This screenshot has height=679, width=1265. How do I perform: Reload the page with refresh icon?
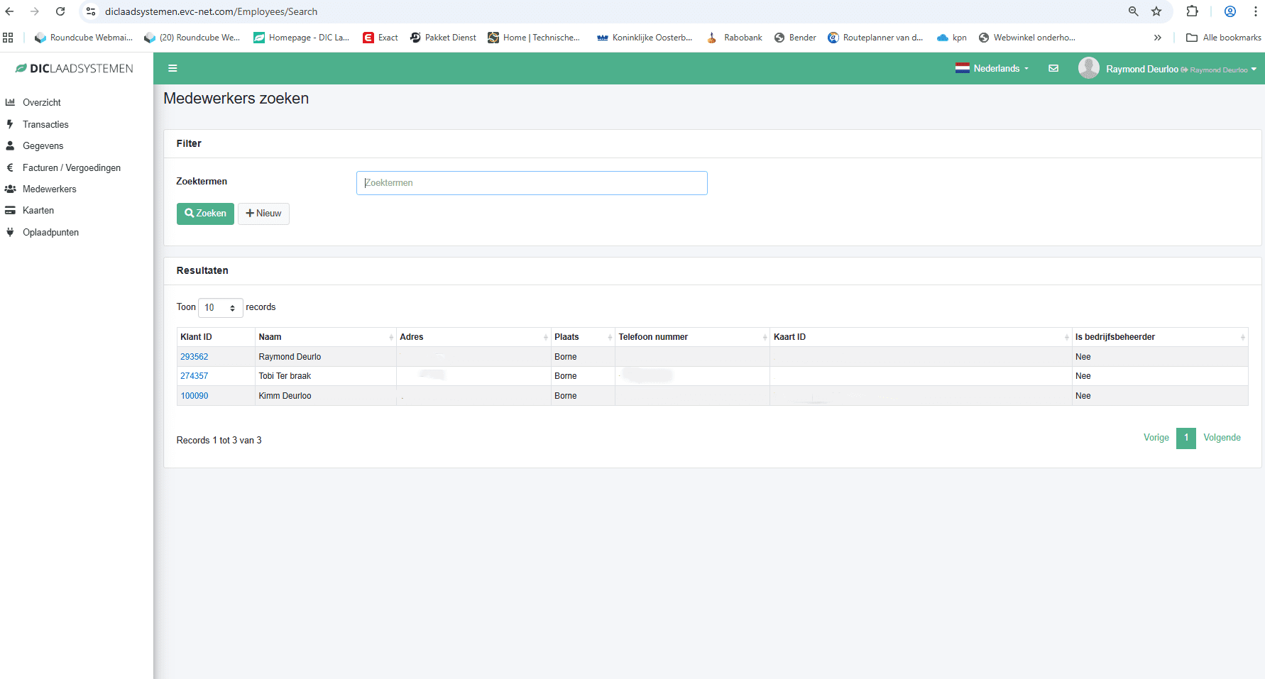point(60,11)
